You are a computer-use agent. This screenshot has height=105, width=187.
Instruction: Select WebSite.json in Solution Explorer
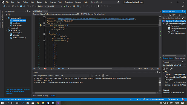tap(176, 31)
